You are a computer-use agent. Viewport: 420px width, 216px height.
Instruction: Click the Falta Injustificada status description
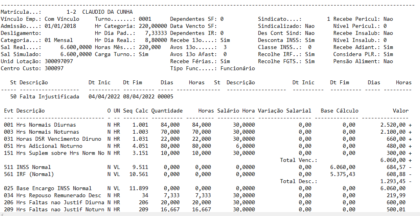pyautogui.click(x=49, y=96)
